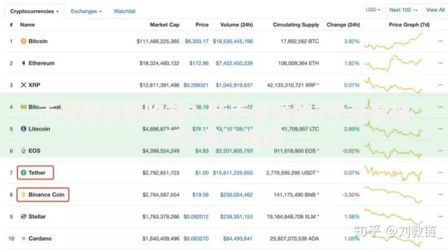The width and height of the screenshot is (448, 250).
Task: Open the Binance Coin page link
Action: tap(46, 194)
